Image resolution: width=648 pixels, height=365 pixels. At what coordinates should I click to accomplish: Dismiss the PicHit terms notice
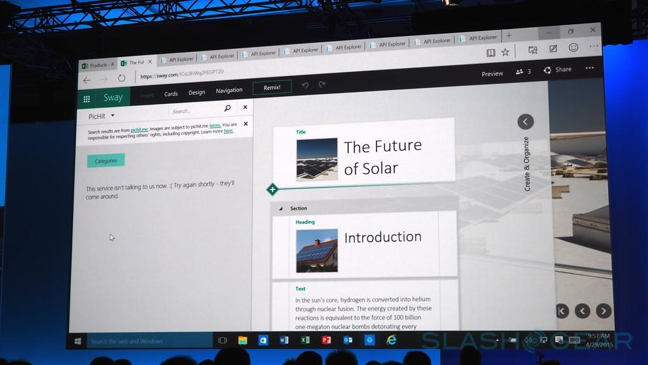coord(246,124)
